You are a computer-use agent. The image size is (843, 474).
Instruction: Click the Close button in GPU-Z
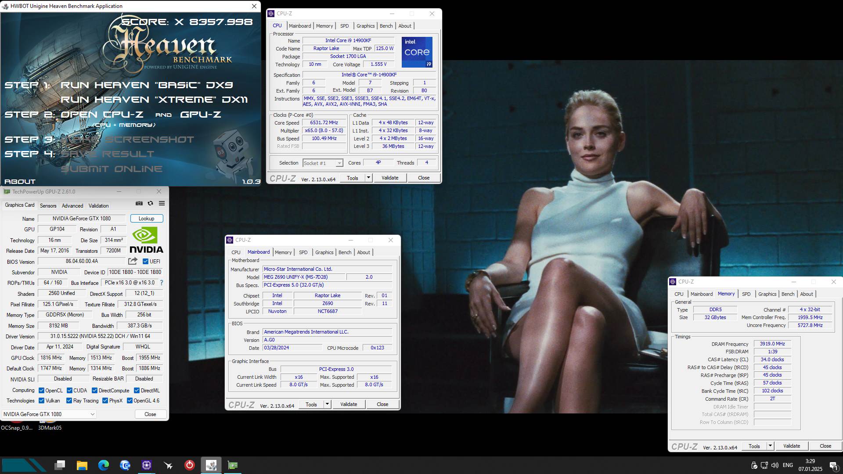pyautogui.click(x=150, y=414)
